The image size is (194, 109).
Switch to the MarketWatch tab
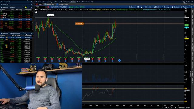pos(65,2)
